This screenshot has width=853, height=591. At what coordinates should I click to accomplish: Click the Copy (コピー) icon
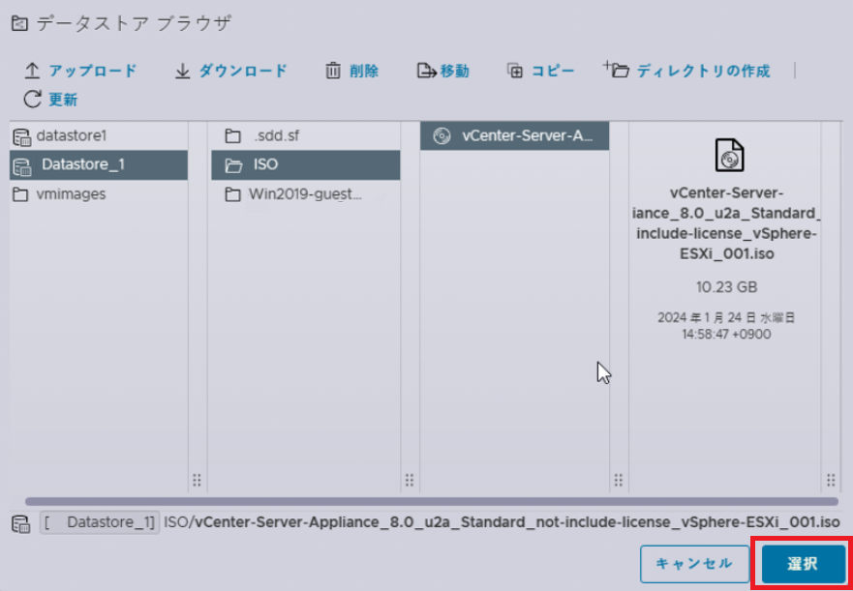click(x=515, y=72)
